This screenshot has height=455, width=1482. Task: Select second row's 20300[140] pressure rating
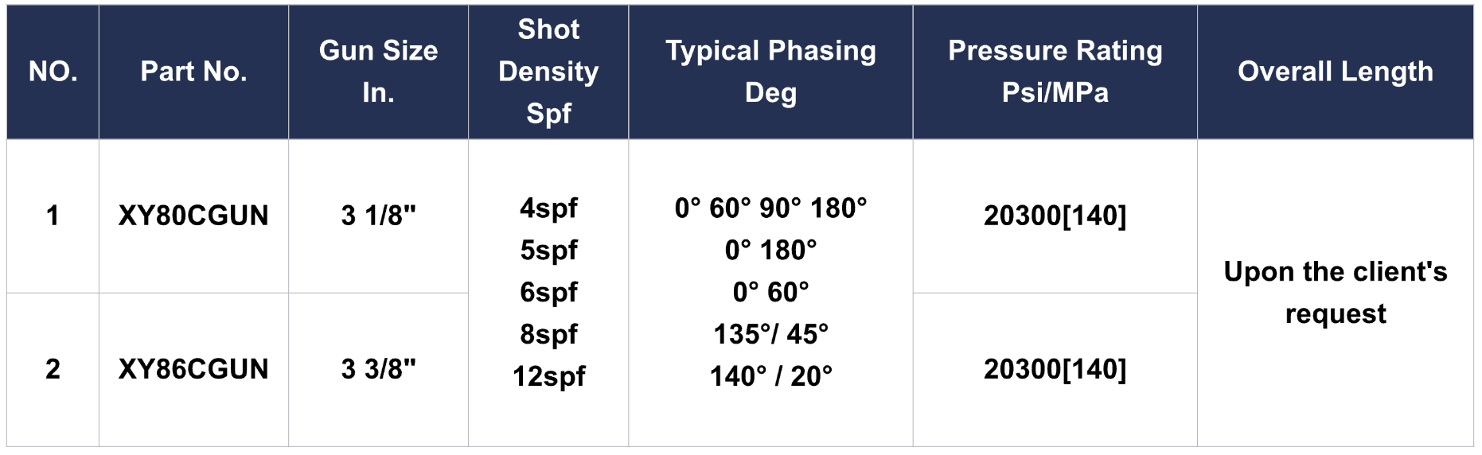pos(1055,369)
